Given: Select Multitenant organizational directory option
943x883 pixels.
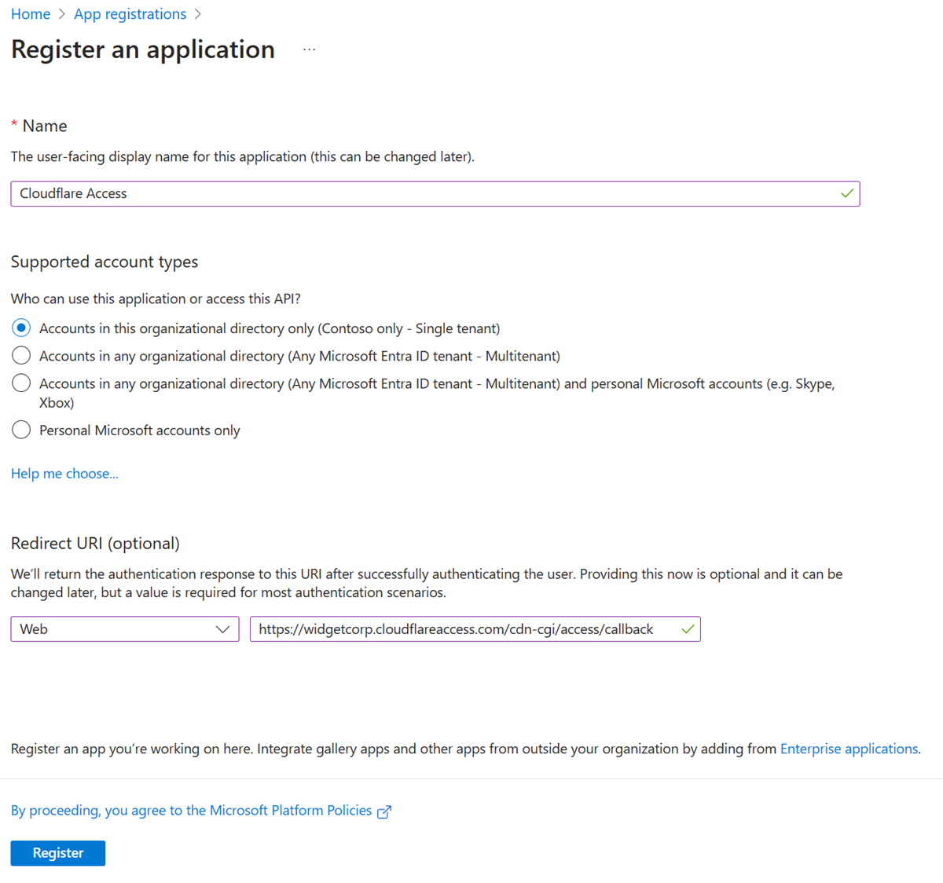Looking at the screenshot, I should 20,355.
